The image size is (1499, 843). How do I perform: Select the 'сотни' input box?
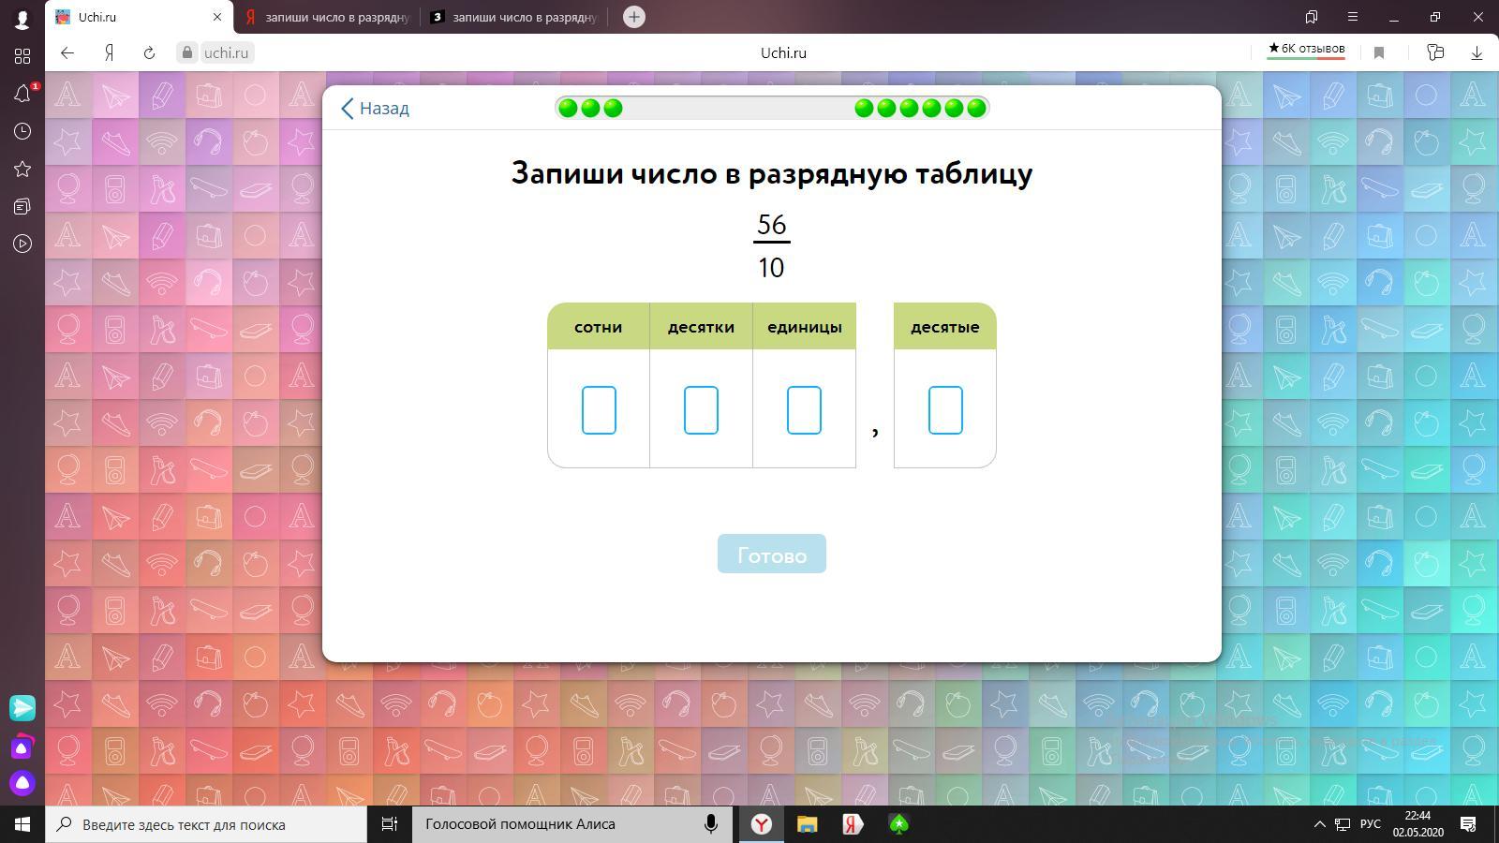[x=599, y=410]
